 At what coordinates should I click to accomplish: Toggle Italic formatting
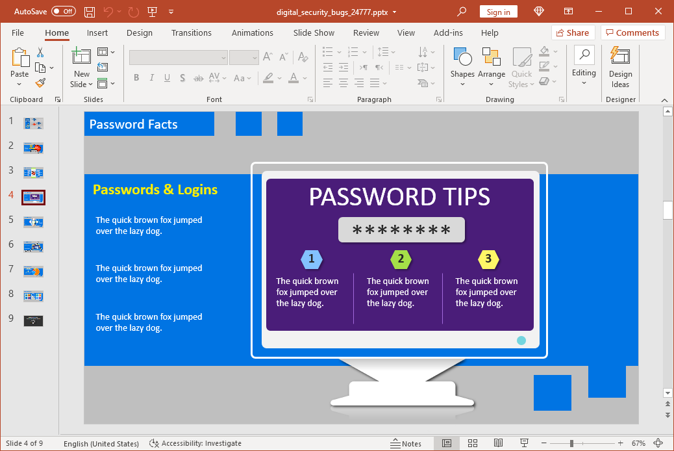click(152, 78)
